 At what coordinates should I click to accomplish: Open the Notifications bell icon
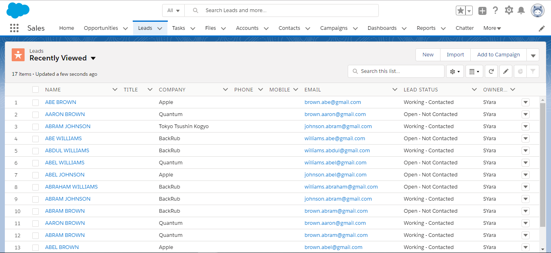(521, 10)
